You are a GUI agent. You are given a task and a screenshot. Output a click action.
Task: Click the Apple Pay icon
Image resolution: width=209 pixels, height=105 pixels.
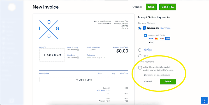(151, 42)
